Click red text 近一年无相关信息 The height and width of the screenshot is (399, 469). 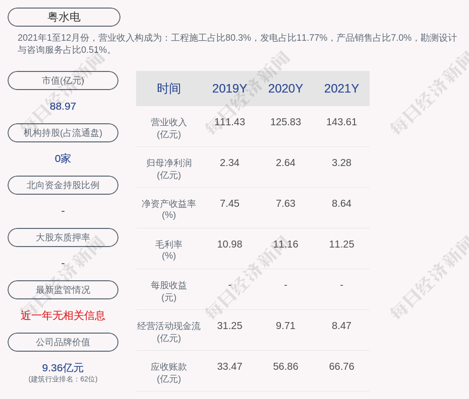(x=63, y=315)
